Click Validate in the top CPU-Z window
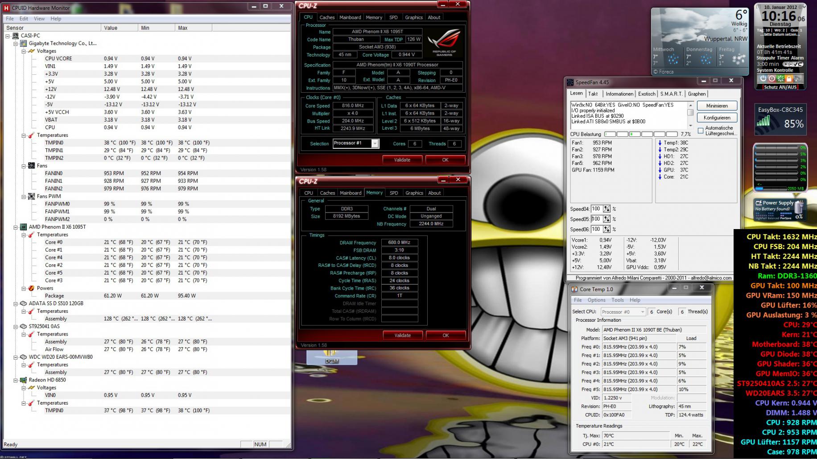Viewport: 817px width, 459px height. click(x=402, y=160)
